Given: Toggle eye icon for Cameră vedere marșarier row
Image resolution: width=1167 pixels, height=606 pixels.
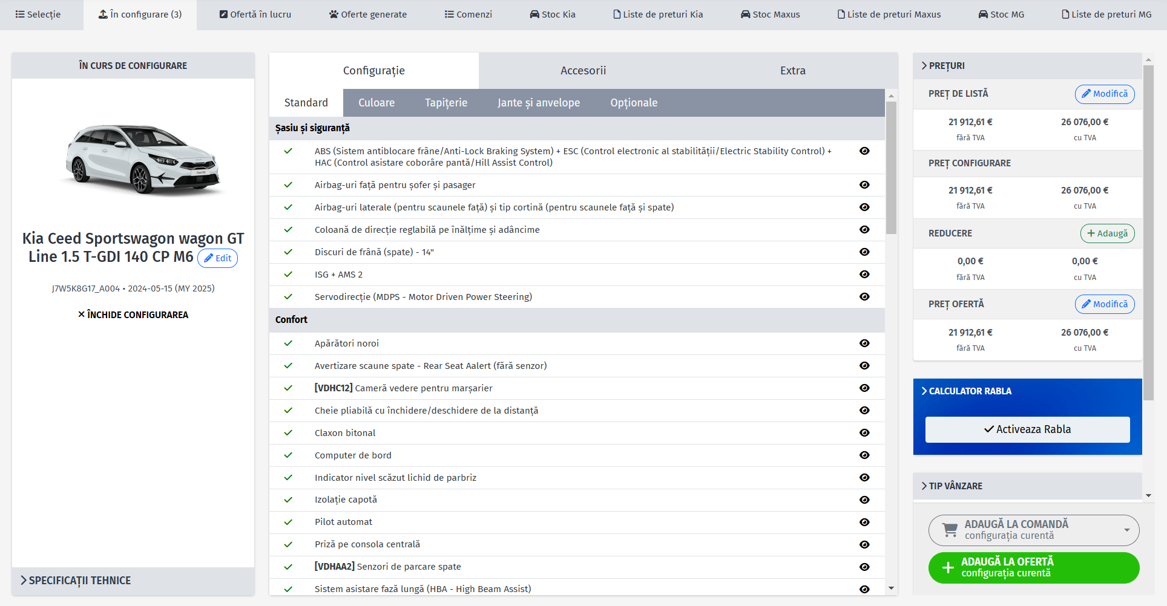Looking at the screenshot, I should coord(864,388).
